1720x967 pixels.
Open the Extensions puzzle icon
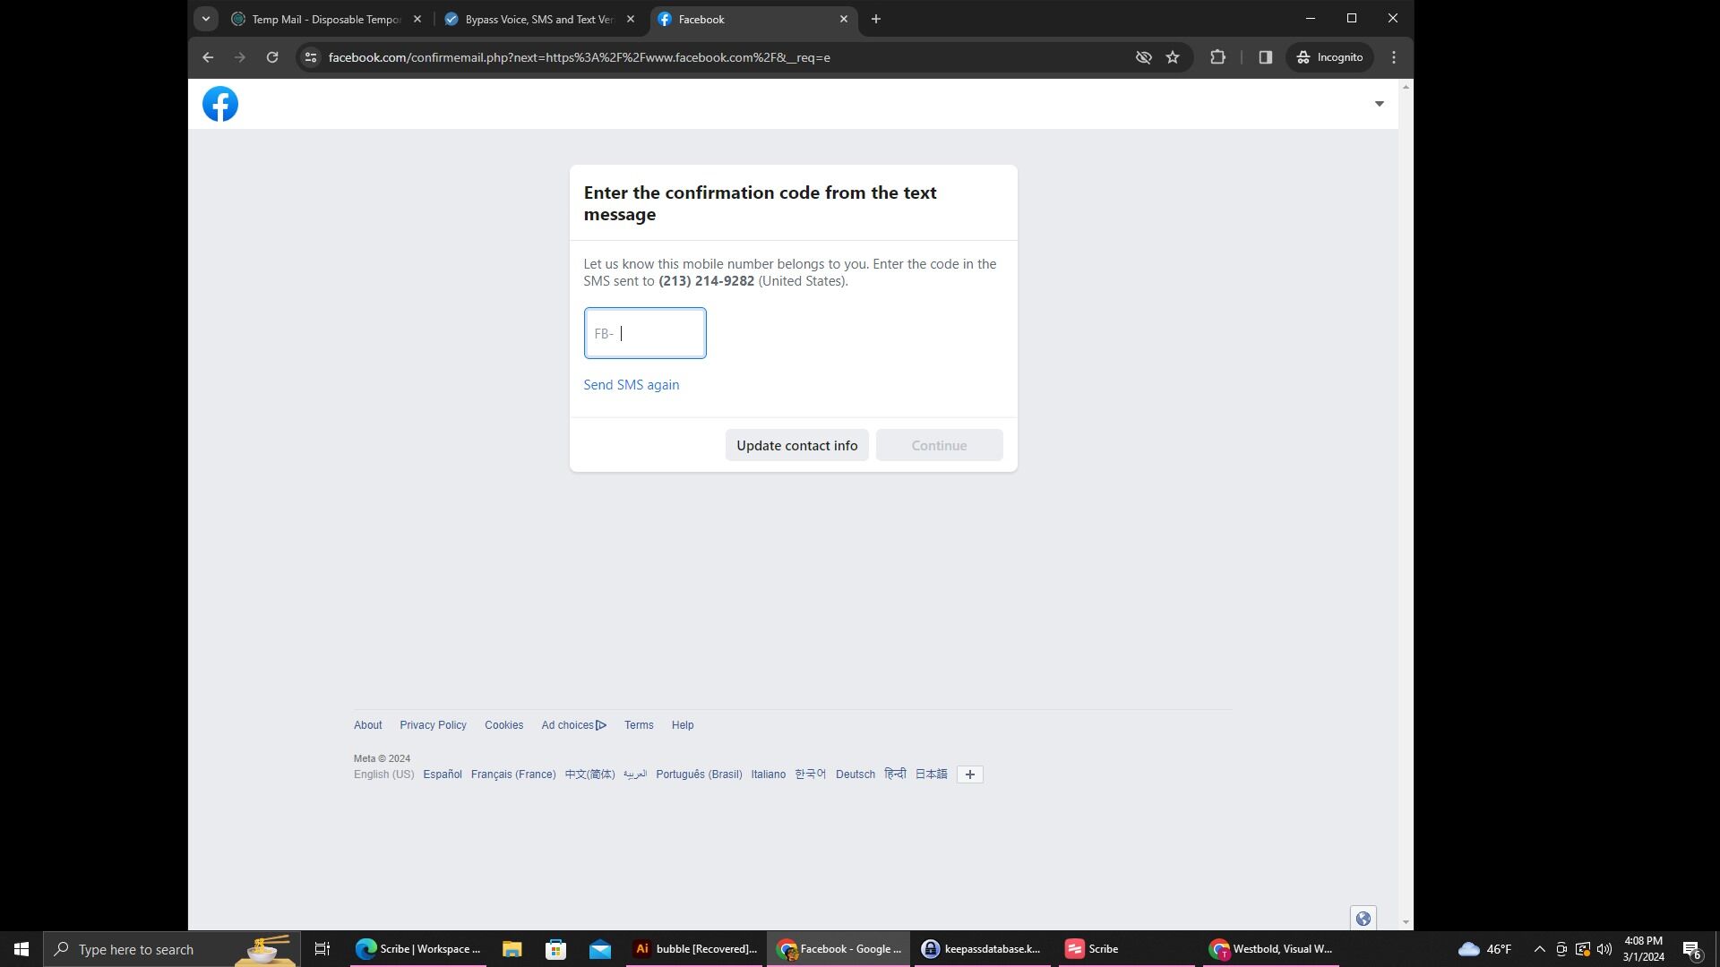1217,57
